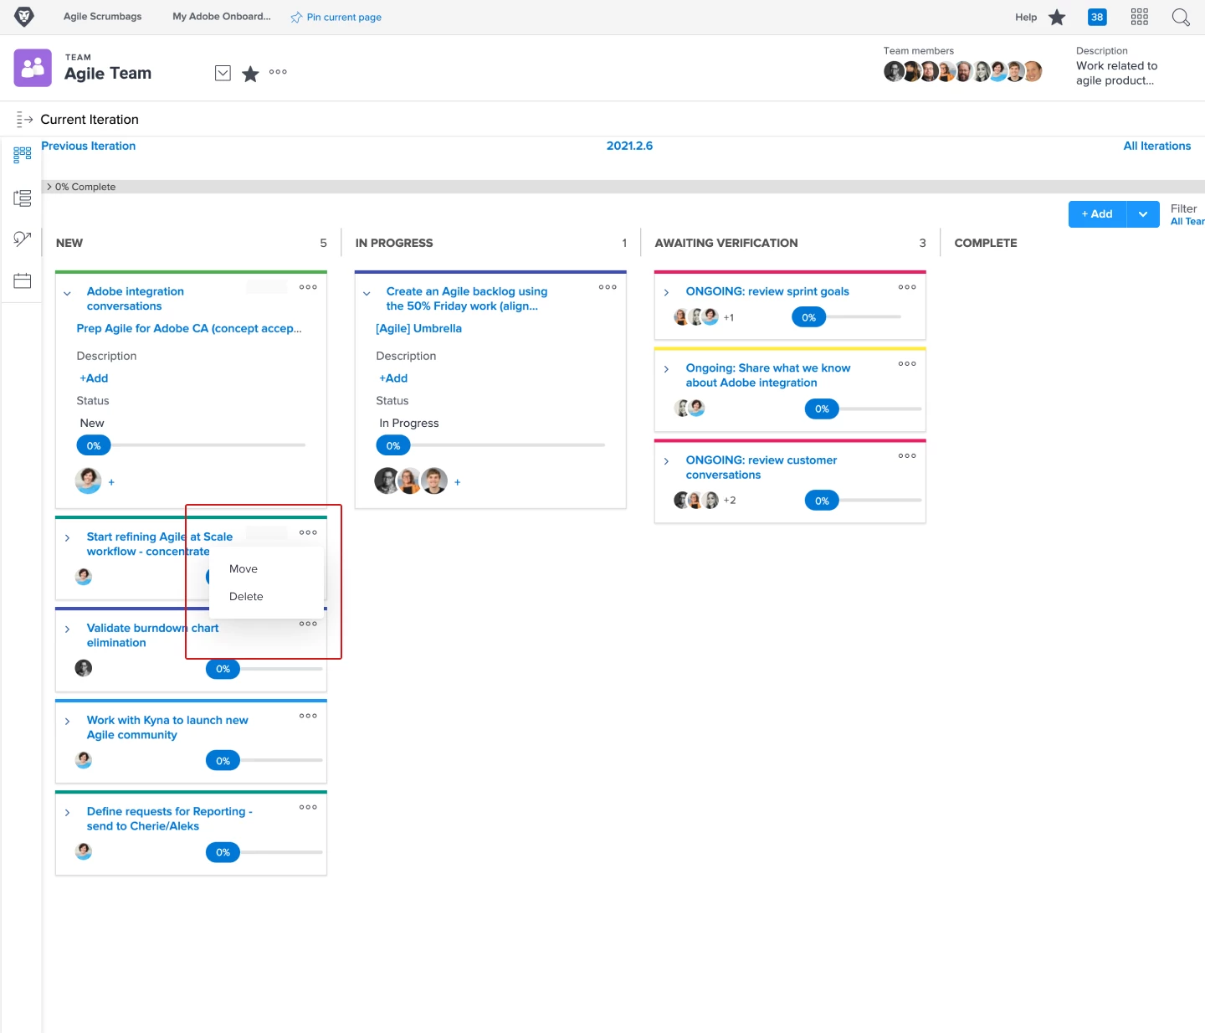
Task: Click the search magnifier icon
Action: (x=1181, y=17)
